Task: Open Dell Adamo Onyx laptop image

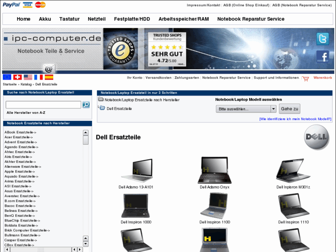Action: click(x=214, y=170)
